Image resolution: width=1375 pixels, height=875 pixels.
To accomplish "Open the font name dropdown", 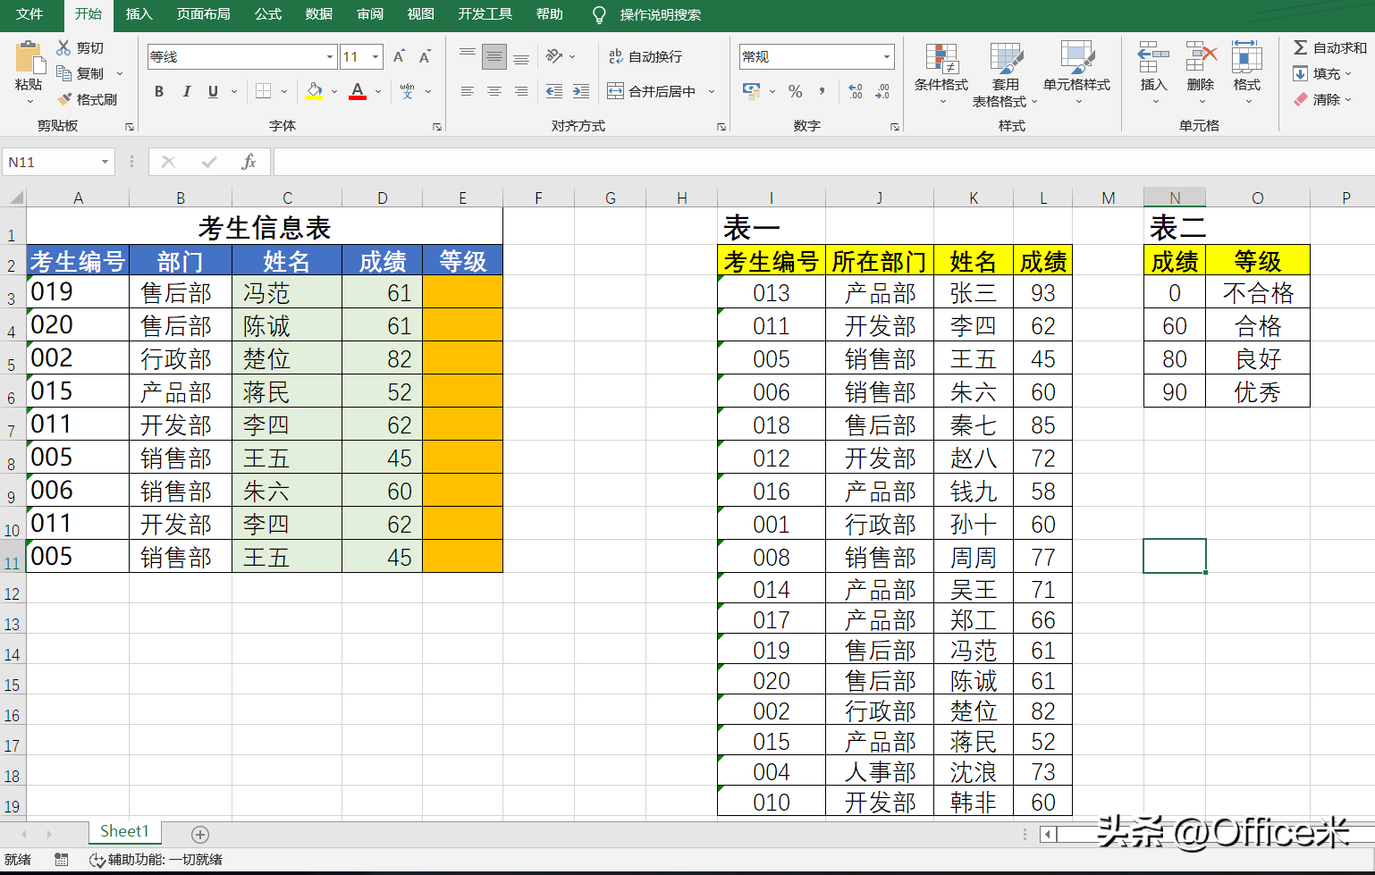I will 330,56.
